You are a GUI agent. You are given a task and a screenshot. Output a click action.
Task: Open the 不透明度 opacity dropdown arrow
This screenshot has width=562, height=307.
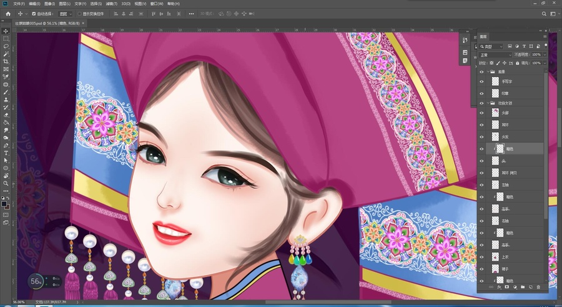click(x=545, y=55)
